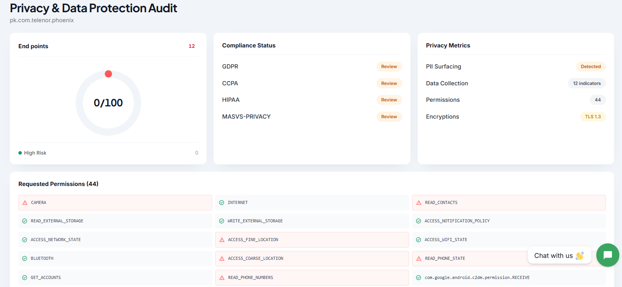Click the check icon beside BLUETOOTH
The width and height of the screenshot is (622, 287).
25,259
